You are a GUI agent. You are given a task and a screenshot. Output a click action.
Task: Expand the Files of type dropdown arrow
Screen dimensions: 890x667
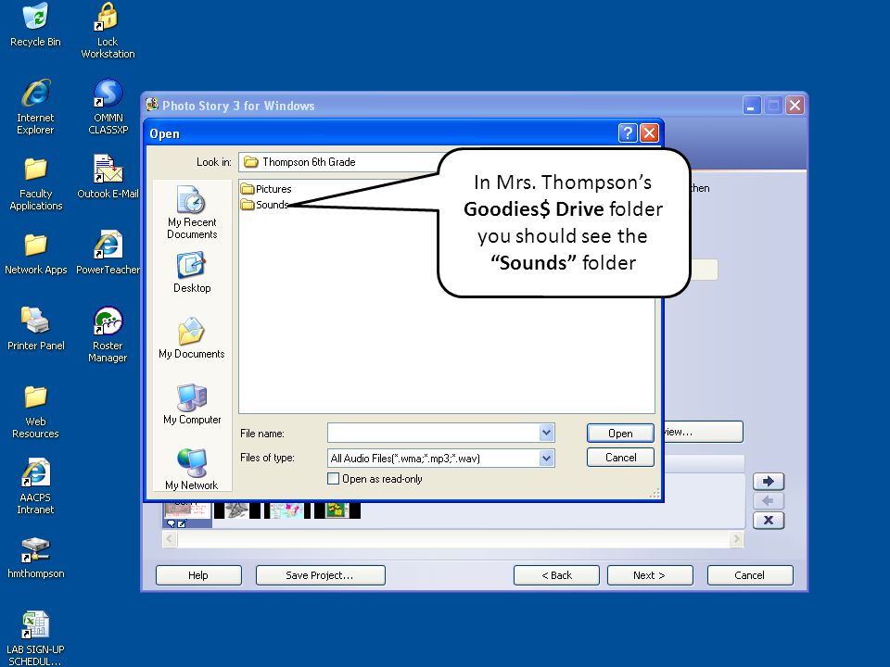coord(546,458)
